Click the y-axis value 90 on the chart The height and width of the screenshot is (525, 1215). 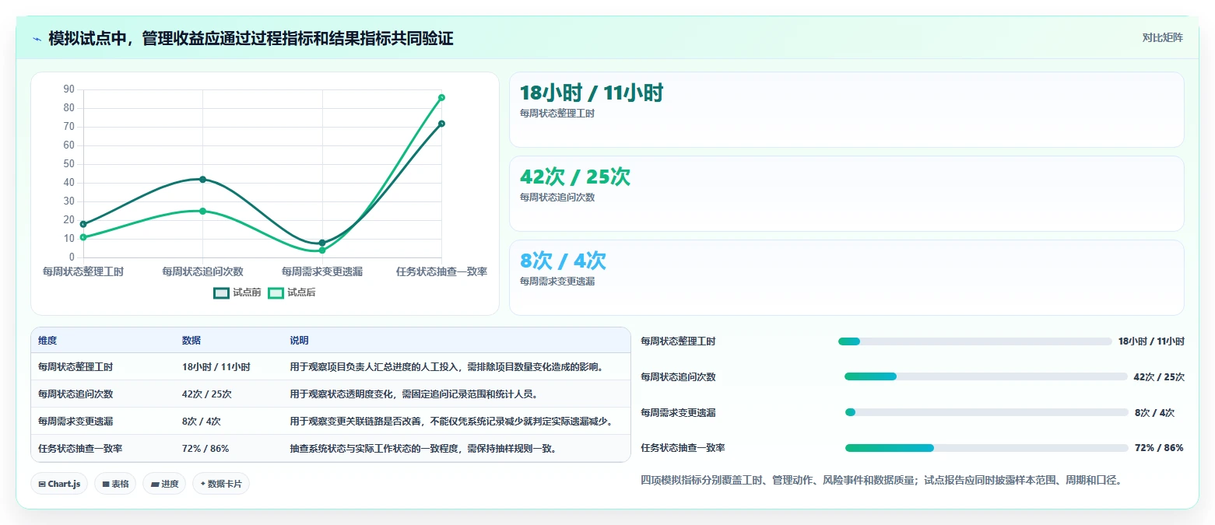68,89
